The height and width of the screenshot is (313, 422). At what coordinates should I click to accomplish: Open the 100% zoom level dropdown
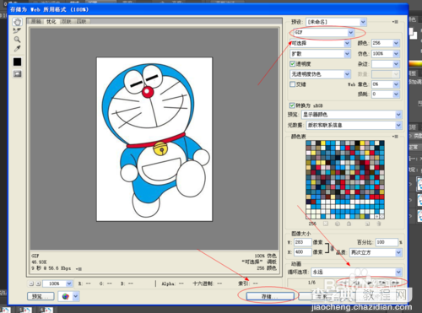[x=57, y=283]
